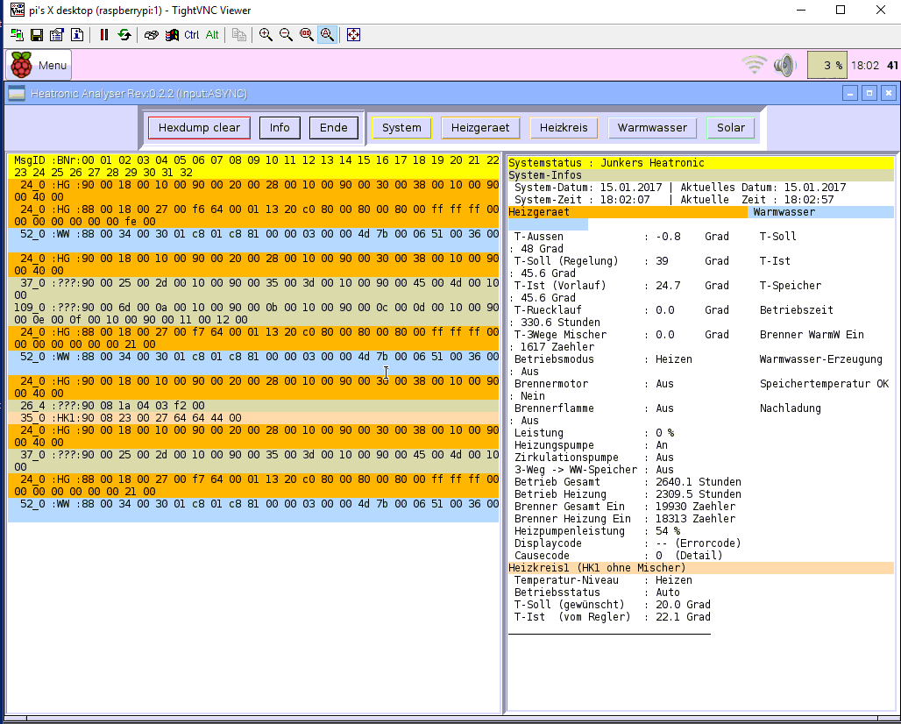Click the Betrieb Gesamt 2640.1 Stunden line
The image size is (901, 724).
pos(628,482)
